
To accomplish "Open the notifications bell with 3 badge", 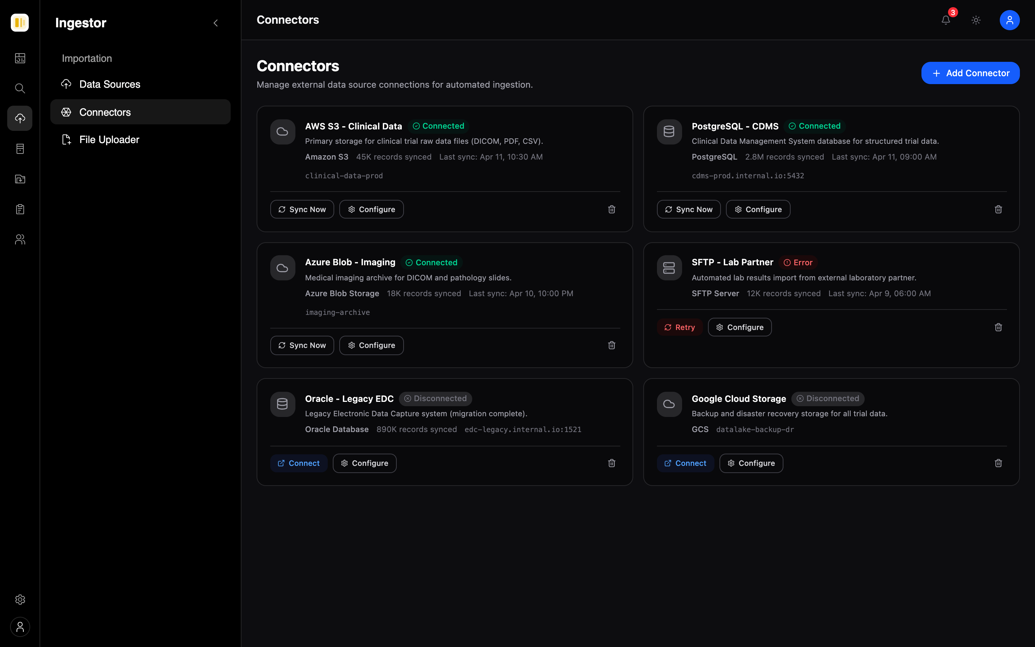I will pyautogui.click(x=946, y=20).
